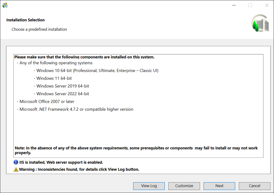Click the blue IIS information icon
The height and width of the screenshot is (193, 274).
[16, 162]
